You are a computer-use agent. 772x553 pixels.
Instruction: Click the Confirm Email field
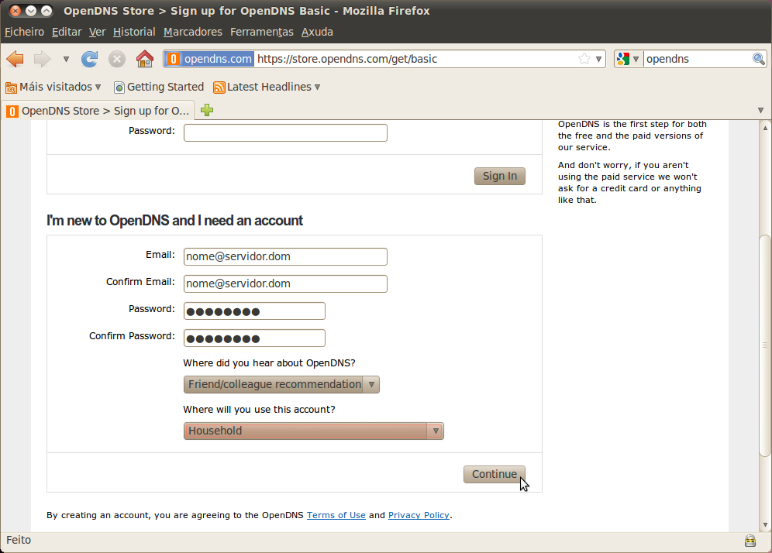click(285, 283)
